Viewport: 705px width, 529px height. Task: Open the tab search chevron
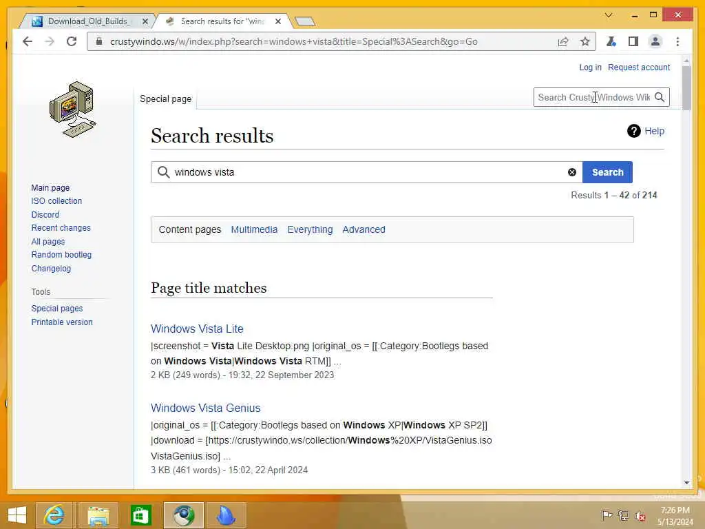pos(609,15)
